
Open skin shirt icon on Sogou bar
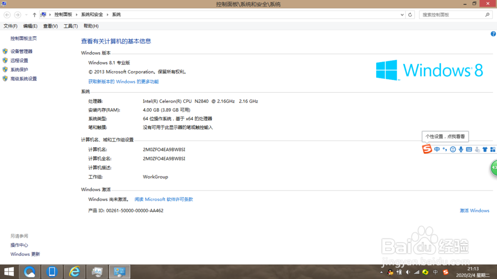(485, 149)
